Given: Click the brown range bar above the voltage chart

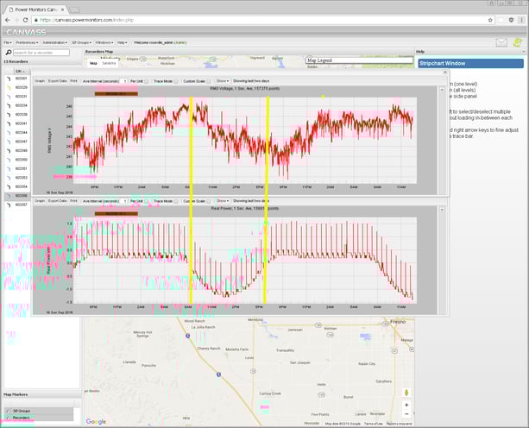Looking at the screenshot, I should (117, 94).
